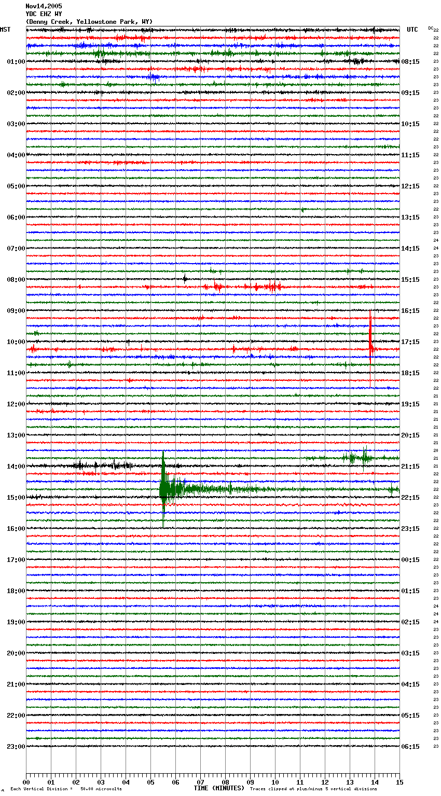This screenshot has height=796, width=441.
Task: Click the 23:00 MST hour label
Action: click(x=16, y=747)
